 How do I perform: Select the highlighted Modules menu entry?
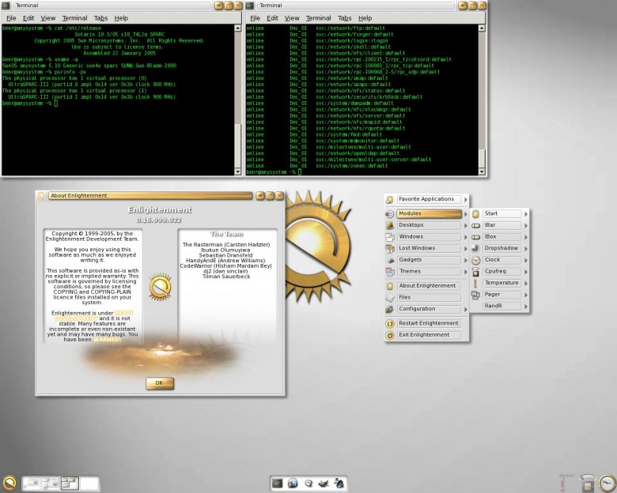pyautogui.click(x=429, y=214)
